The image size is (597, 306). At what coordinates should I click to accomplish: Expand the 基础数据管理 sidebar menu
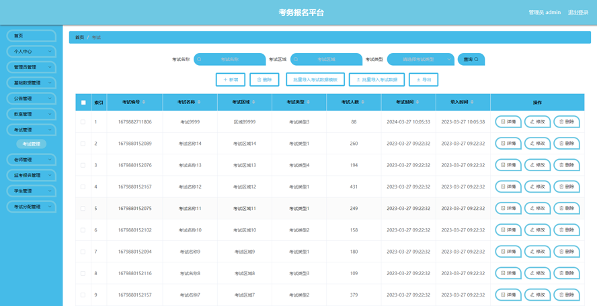[31, 83]
